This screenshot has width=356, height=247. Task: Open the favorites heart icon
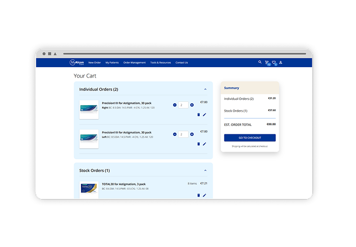click(274, 63)
